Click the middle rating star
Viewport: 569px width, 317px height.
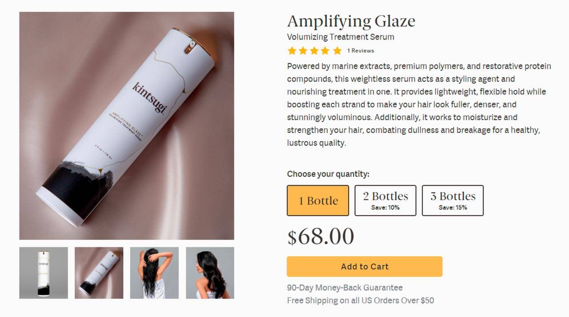(314, 51)
